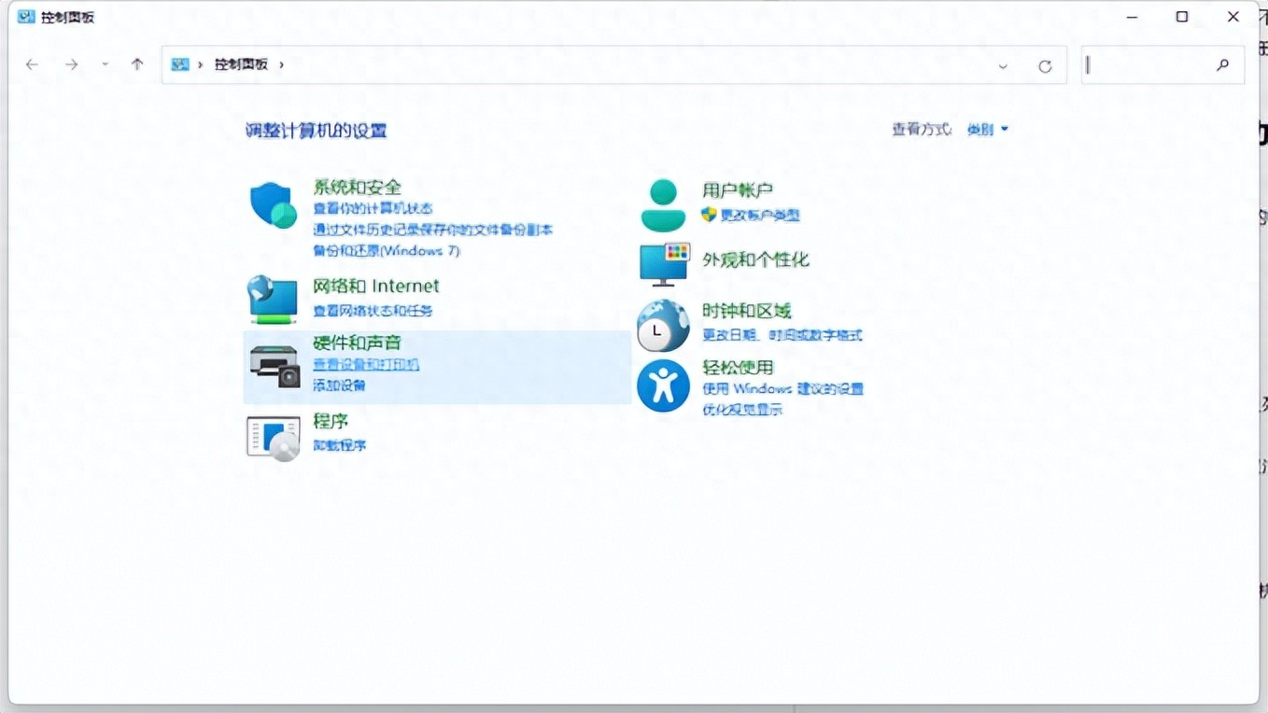
Task: Open 时钟和区域 via its clock icon
Action: [x=663, y=325]
